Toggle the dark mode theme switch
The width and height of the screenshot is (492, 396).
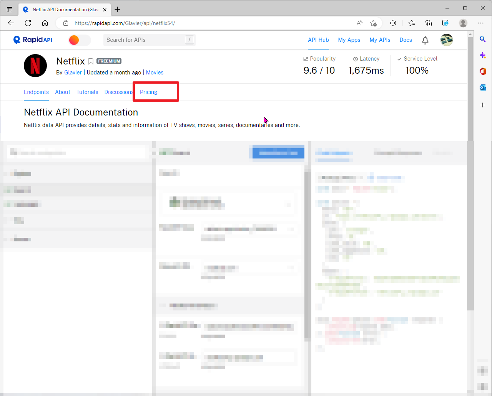coord(80,40)
